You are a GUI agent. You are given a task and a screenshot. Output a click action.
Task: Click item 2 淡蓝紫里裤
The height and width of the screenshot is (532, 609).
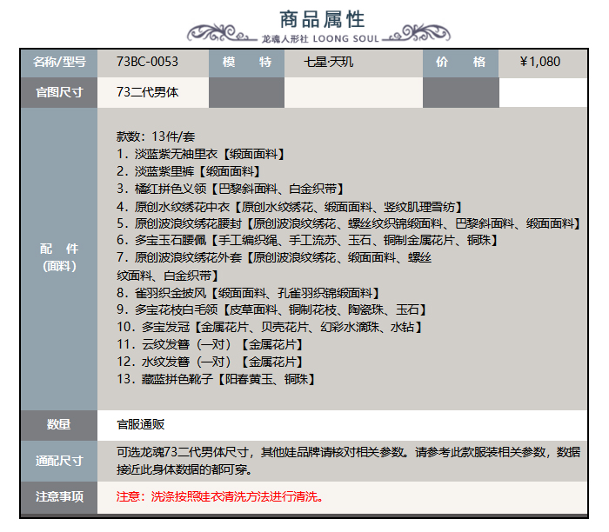pyautogui.click(x=189, y=171)
